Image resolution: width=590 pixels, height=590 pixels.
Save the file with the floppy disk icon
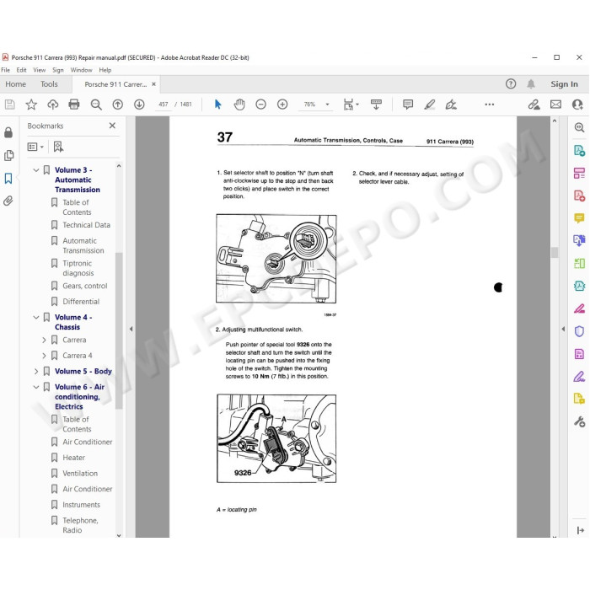click(x=10, y=105)
